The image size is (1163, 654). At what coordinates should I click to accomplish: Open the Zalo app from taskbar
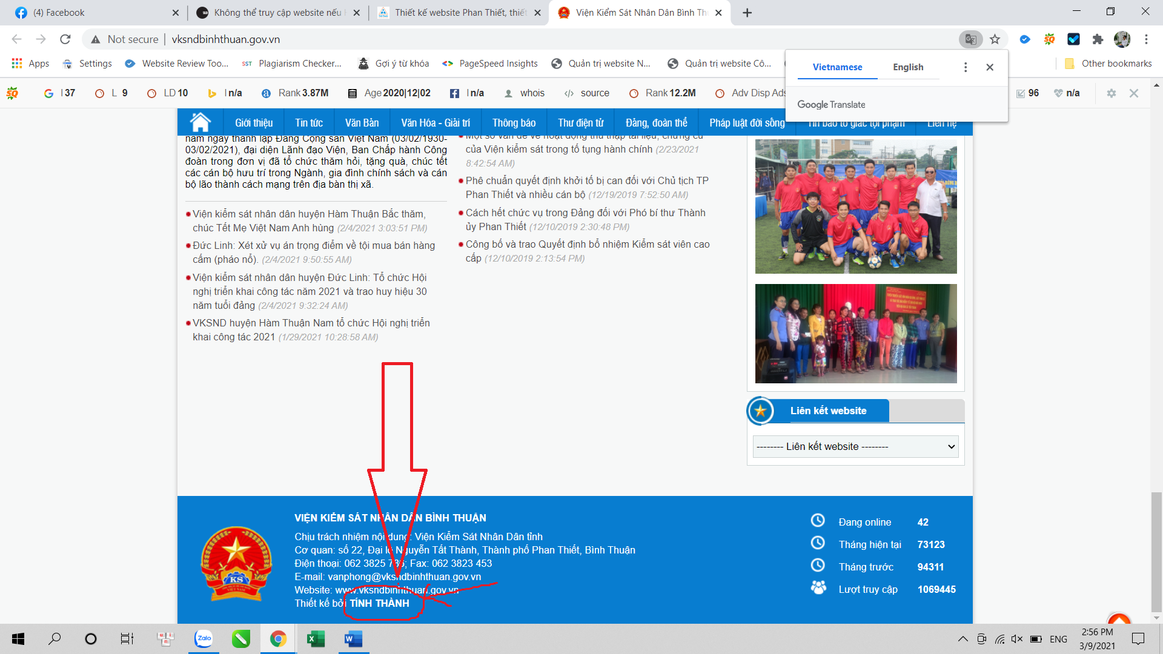(x=204, y=639)
